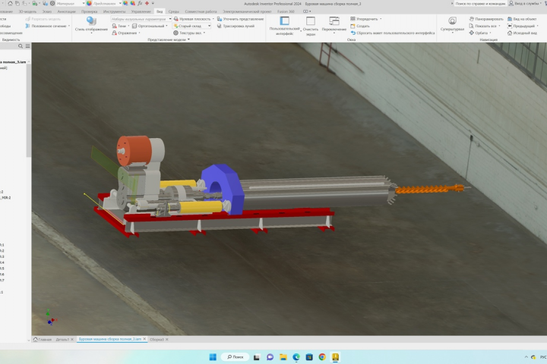Switch to Сборка3 document tab
Image resolution: width=547 pixels, height=364 pixels.
157,339
